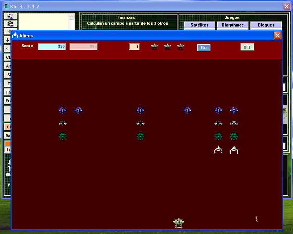Click the sigma Σ button in Khi 3
293x234 pixels.
point(8,83)
